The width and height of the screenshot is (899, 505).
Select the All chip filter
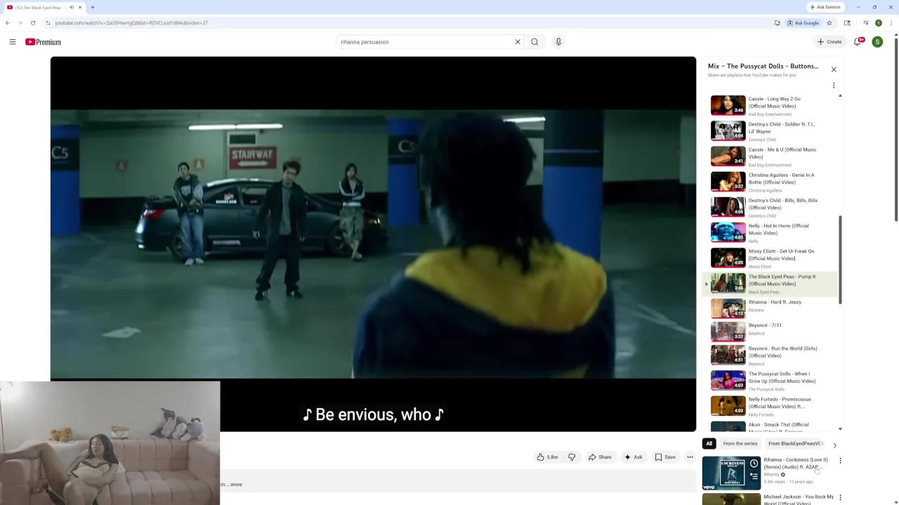point(709,444)
